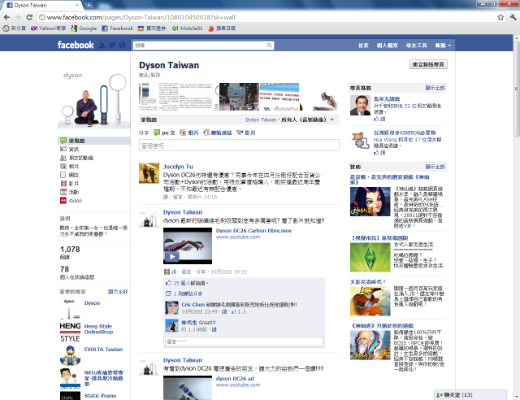Screen dimensions: 520x400
Task: Select Videos item in left sidebar
Action: pyautogui.click(x=69, y=184)
